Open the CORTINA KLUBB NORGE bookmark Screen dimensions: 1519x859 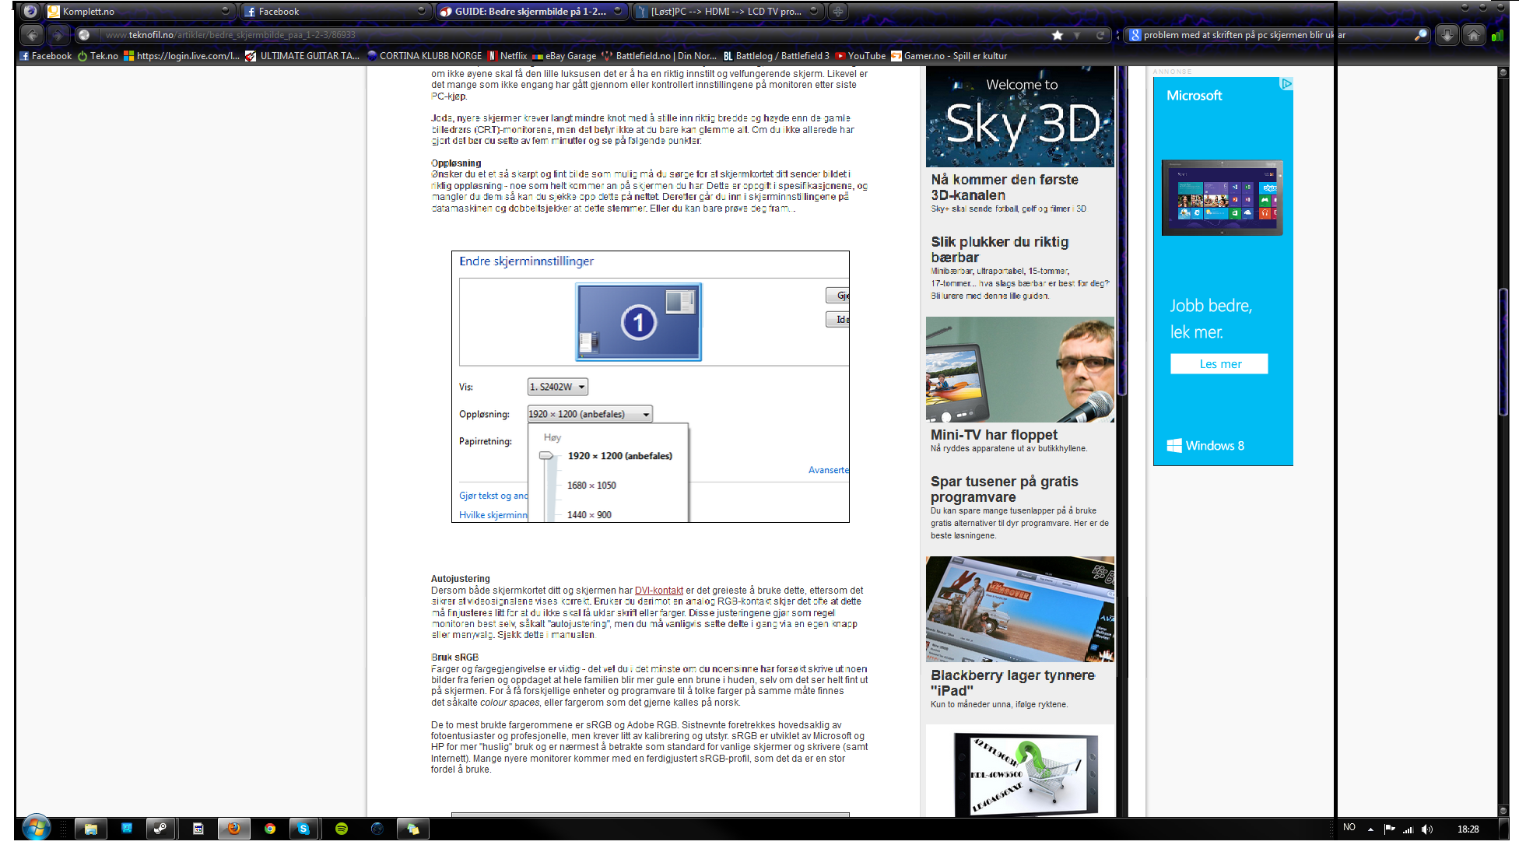(x=424, y=56)
